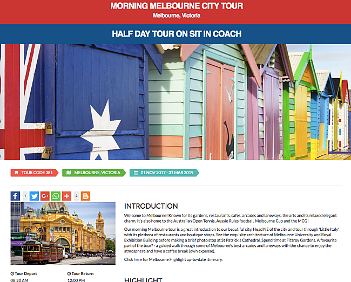
Task: Click the bookmark icon in the tour code tag
Action: coord(16,173)
